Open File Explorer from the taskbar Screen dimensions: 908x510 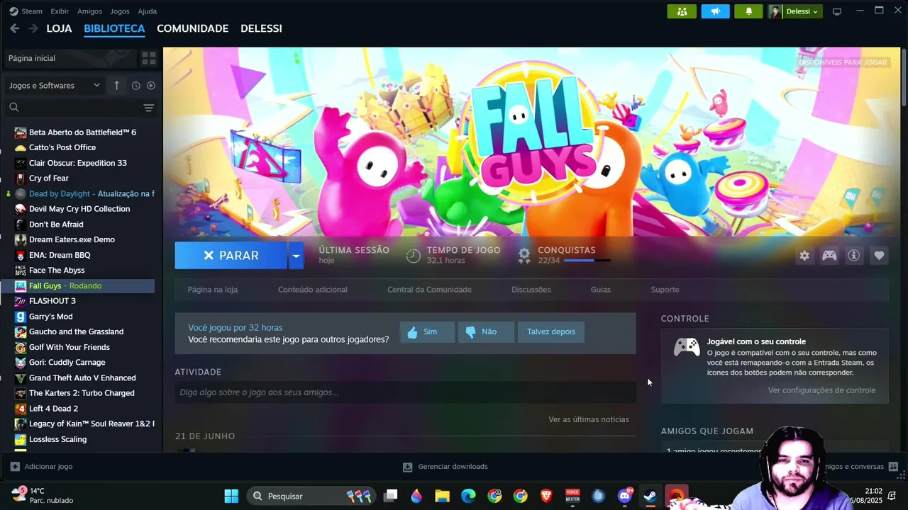point(442,496)
